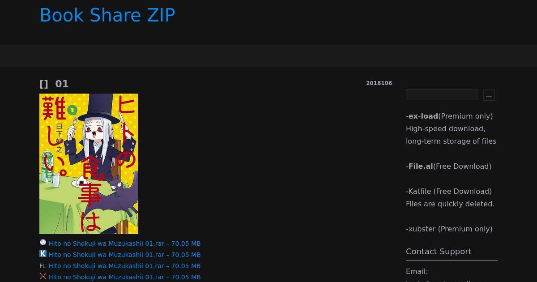Click the manga cover thumbnail image
Image resolution: width=537 pixels, height=282 pixels.
coord(89,164)
